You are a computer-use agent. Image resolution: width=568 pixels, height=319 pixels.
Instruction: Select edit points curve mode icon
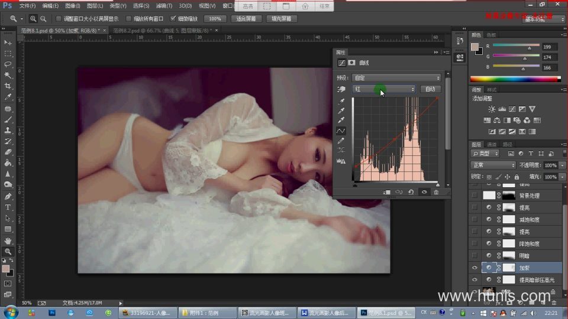[x=341, y=131]
